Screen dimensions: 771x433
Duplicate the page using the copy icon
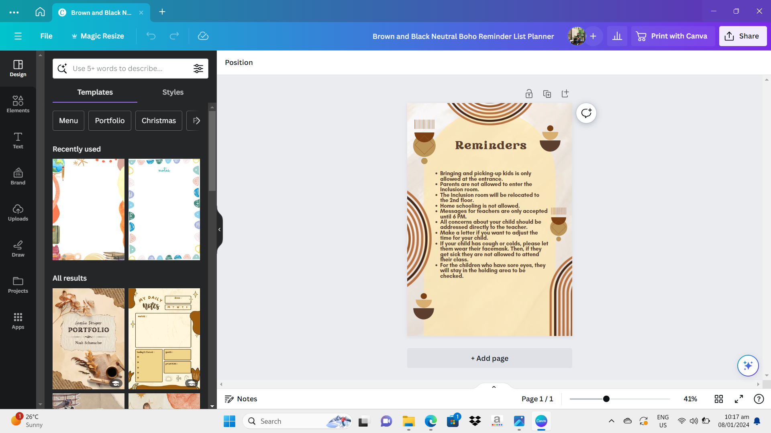(x=547, y=94)
